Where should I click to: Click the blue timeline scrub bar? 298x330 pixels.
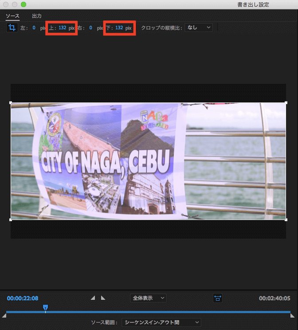148,312
